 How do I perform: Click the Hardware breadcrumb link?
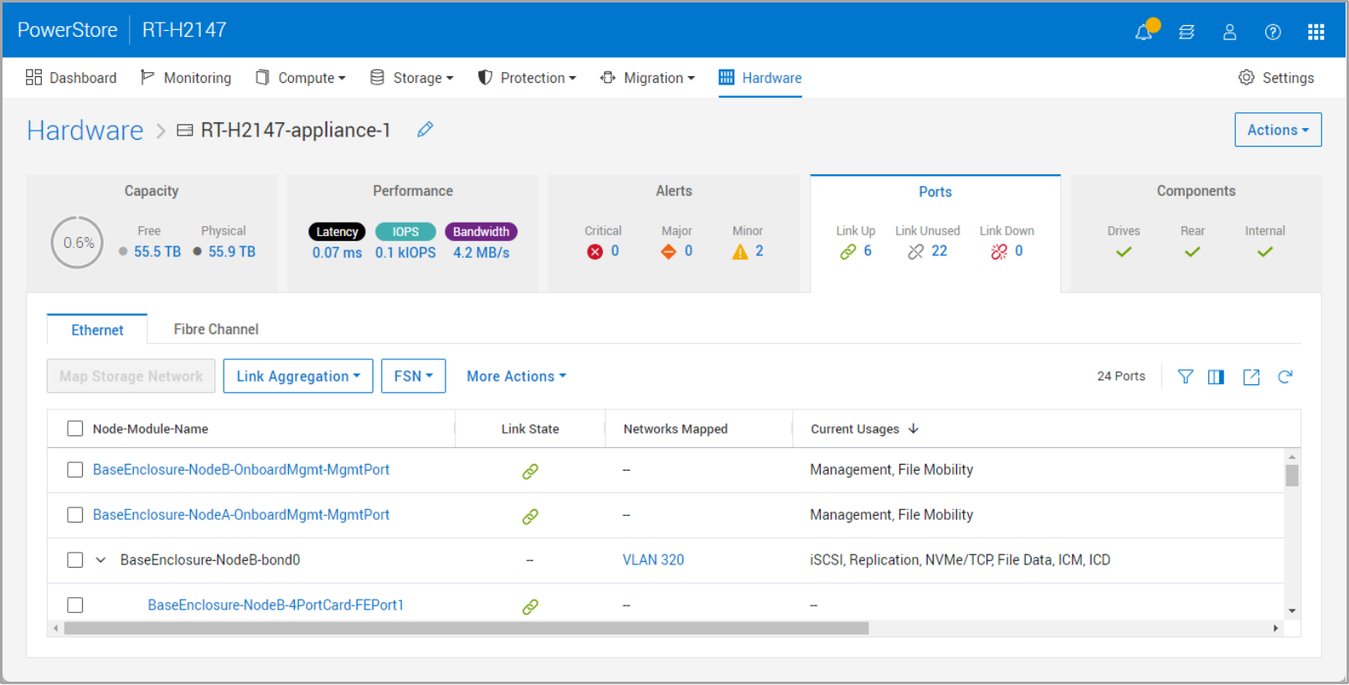click(85, 131)
